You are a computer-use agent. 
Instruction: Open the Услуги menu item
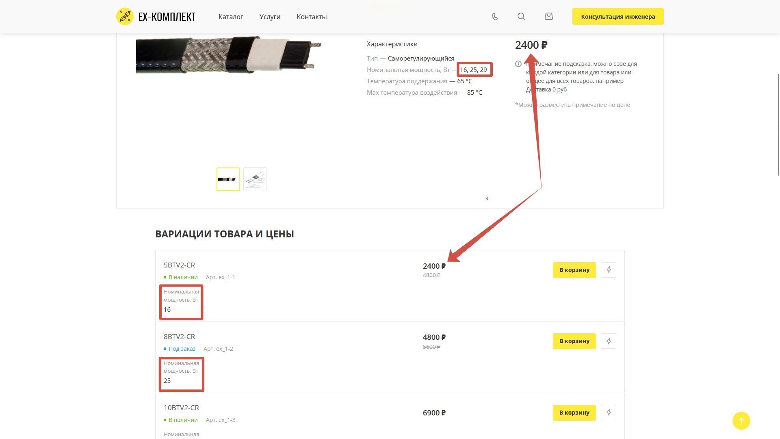pos(270,17)
